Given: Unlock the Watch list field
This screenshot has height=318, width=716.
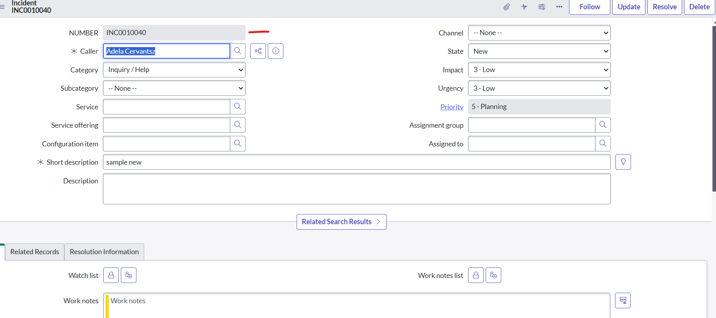Looking at the screenshot, I should click(111, 275).
